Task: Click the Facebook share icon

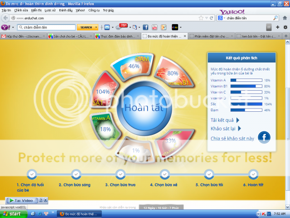Action: (264, 137)
